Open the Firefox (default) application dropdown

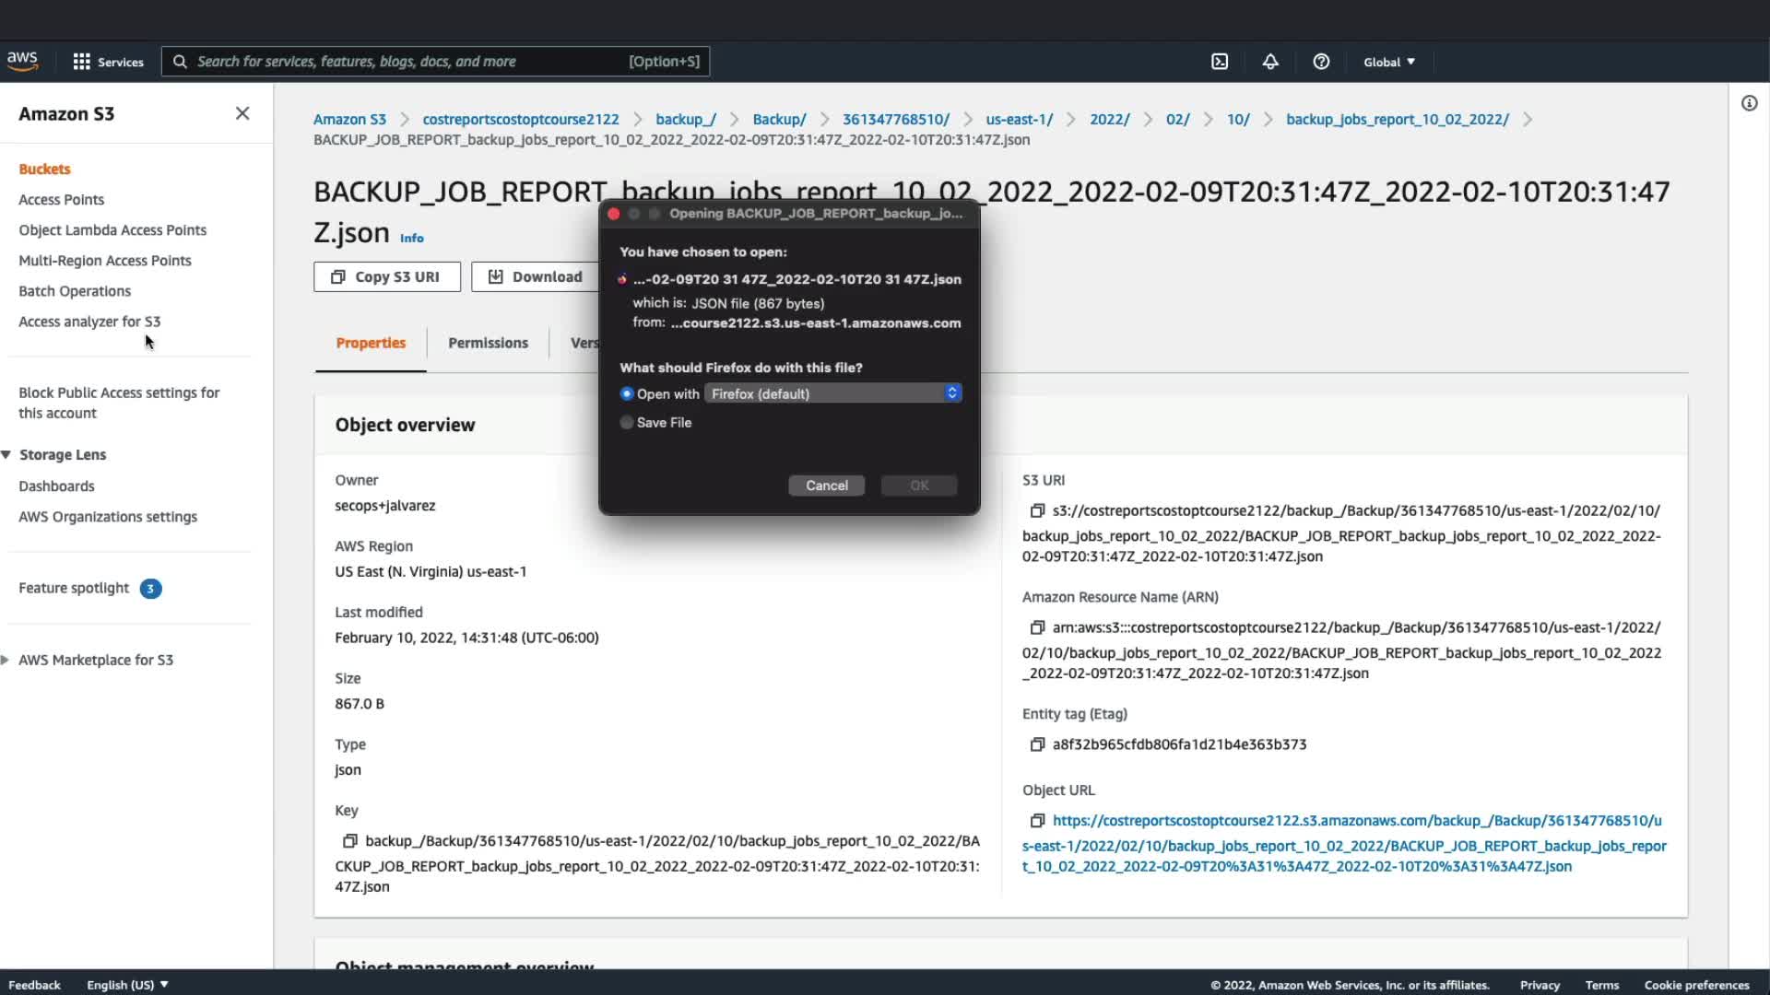[832, 393]
